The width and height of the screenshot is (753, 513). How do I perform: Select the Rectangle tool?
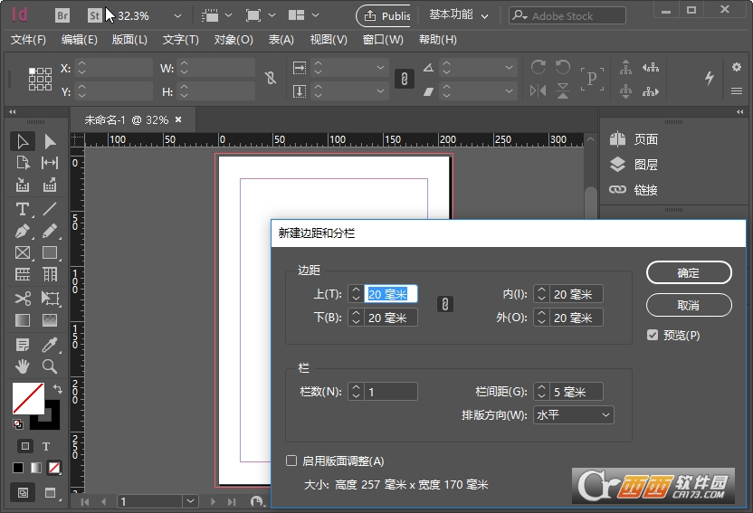[50, 252]
